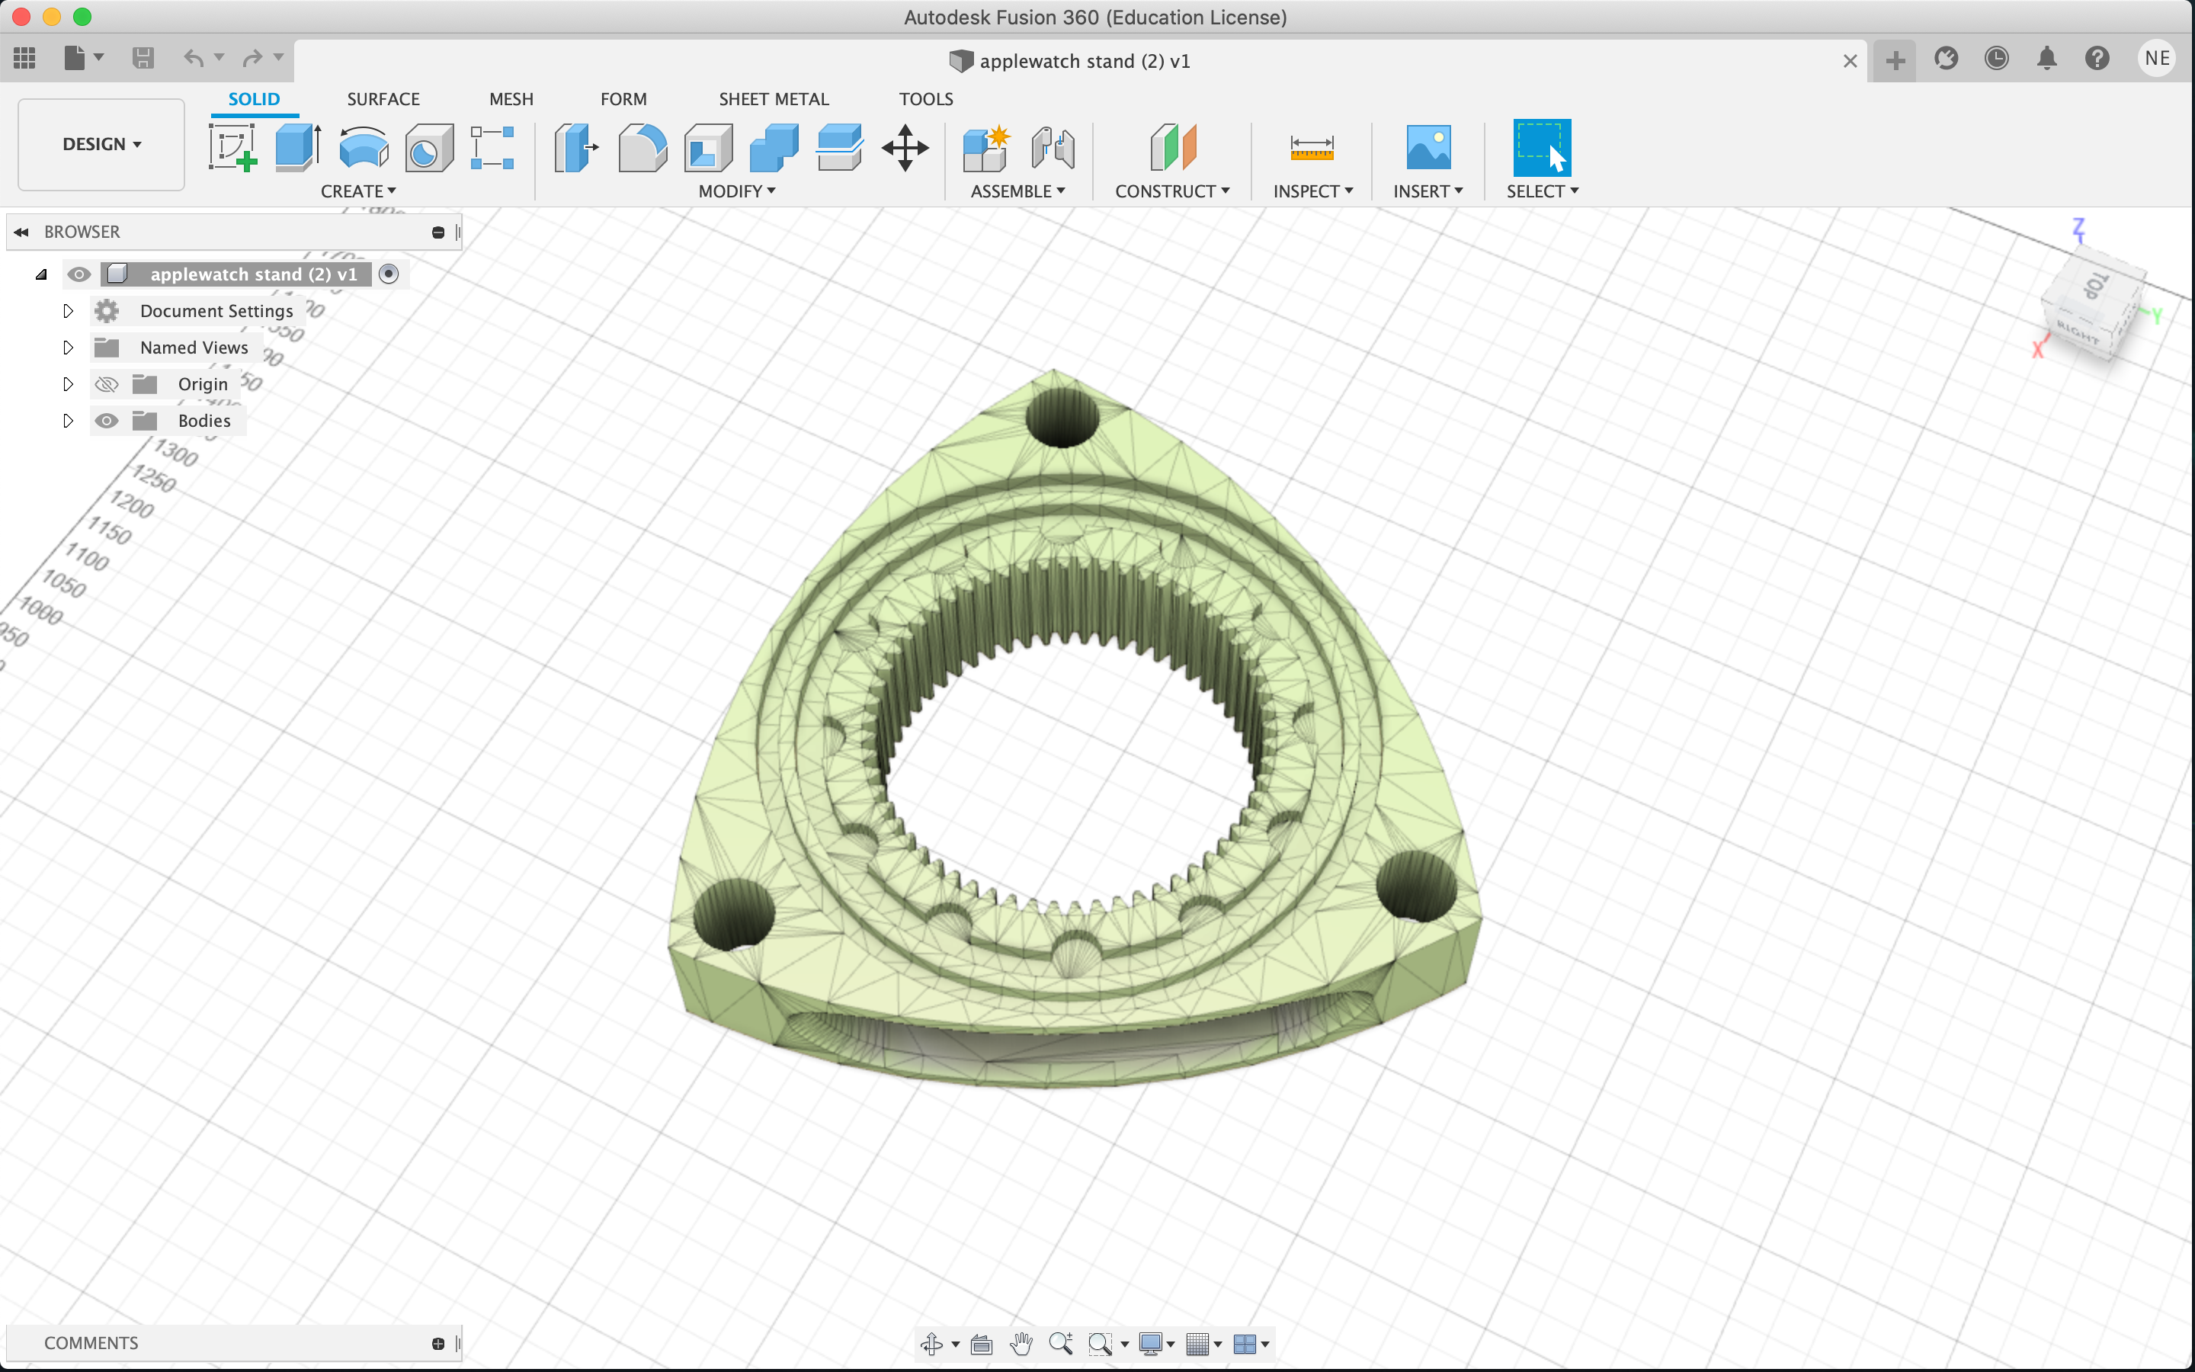Activate applewatch stand component radio button
This screenshot has width=2195, height=1372.
388,274
